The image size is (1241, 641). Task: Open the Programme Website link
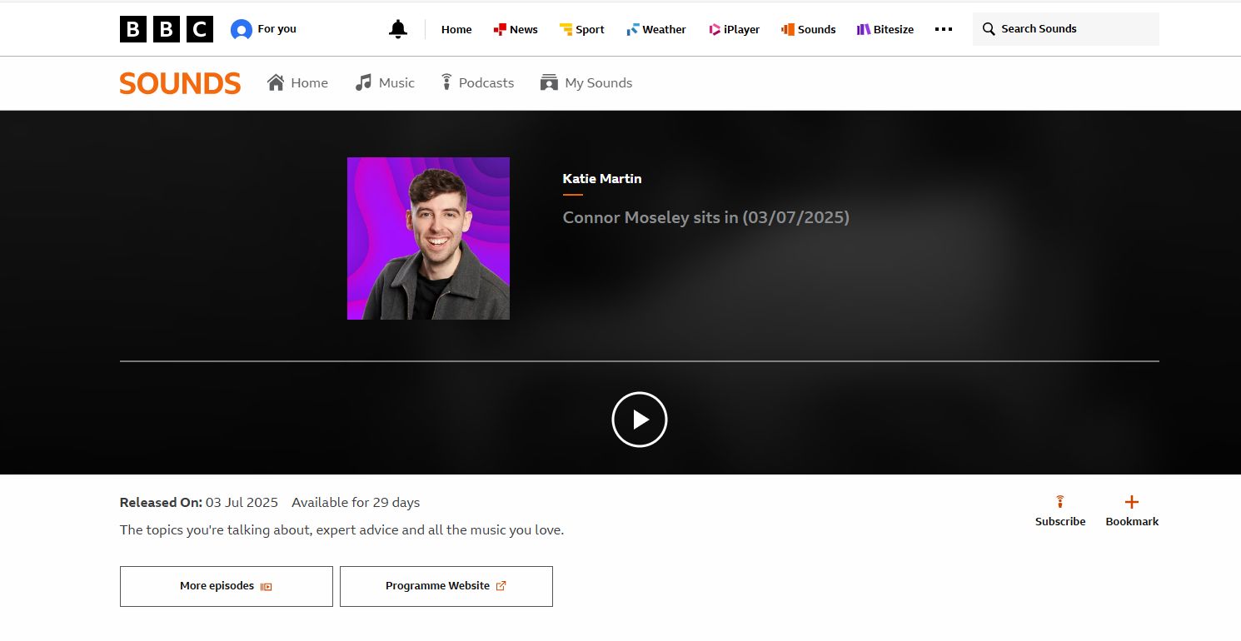446,586
